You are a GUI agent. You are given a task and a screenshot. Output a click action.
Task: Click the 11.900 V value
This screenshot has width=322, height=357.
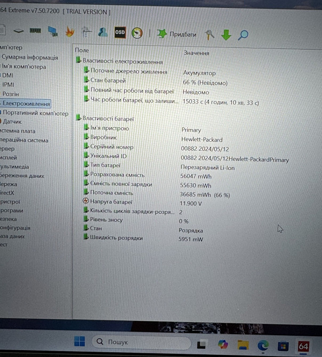coord(191,204)
